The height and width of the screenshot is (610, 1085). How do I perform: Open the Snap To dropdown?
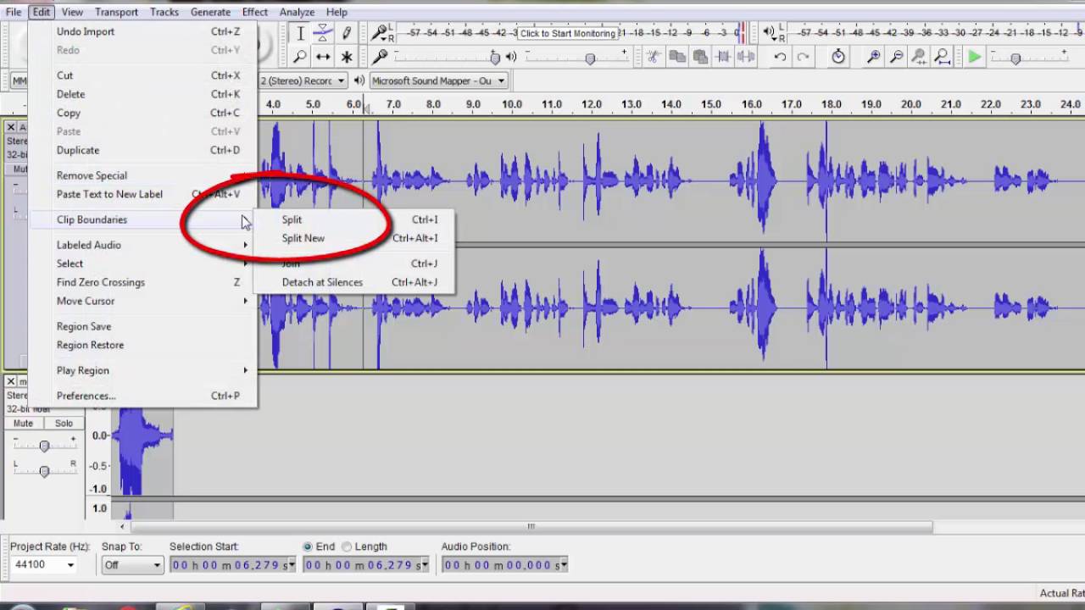pyautogui.click(x=157, y=565)
